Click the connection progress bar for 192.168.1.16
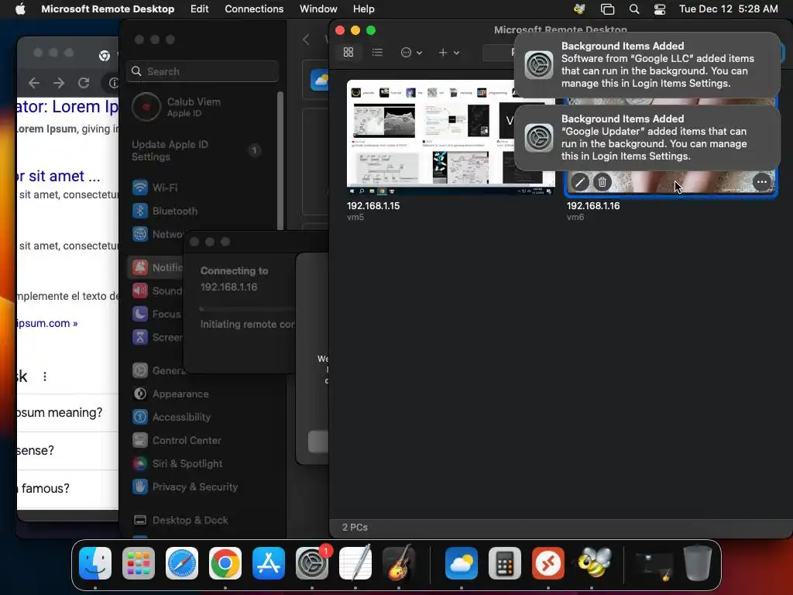Image resolution: width=793 pixels, height=595 pixels. 248,308
